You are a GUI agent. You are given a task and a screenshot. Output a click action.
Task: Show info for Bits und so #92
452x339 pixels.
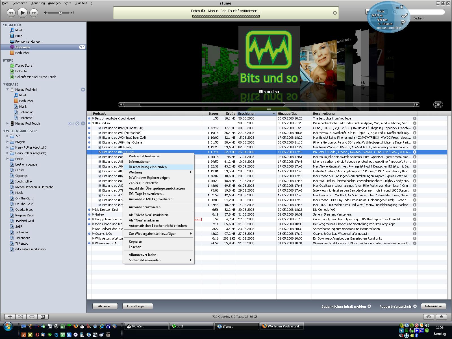pos(415,128)
